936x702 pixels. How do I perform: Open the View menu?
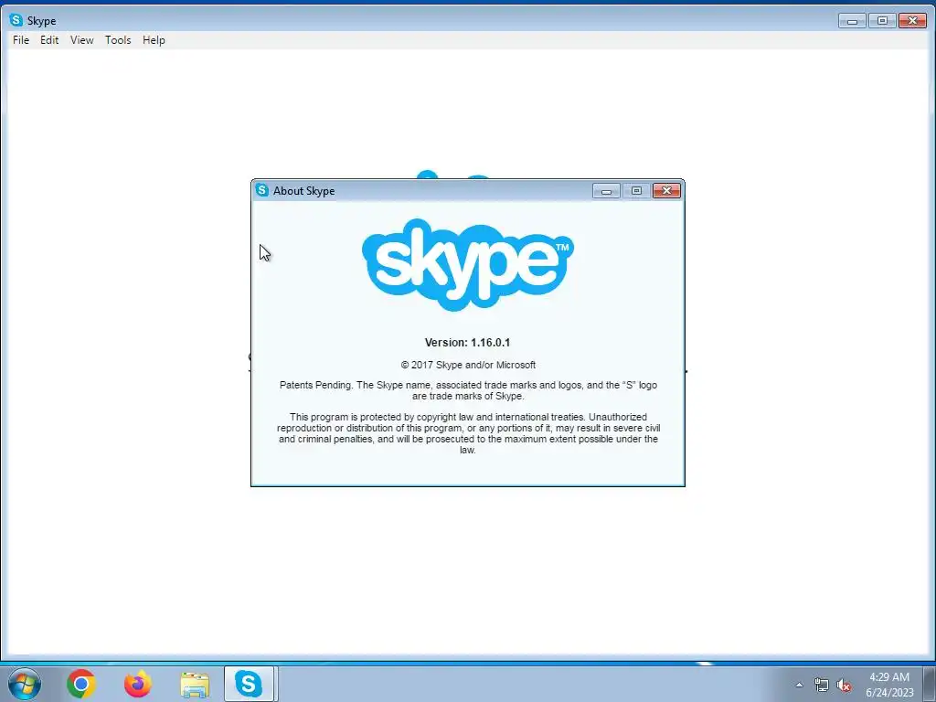[x=81, y=40]
